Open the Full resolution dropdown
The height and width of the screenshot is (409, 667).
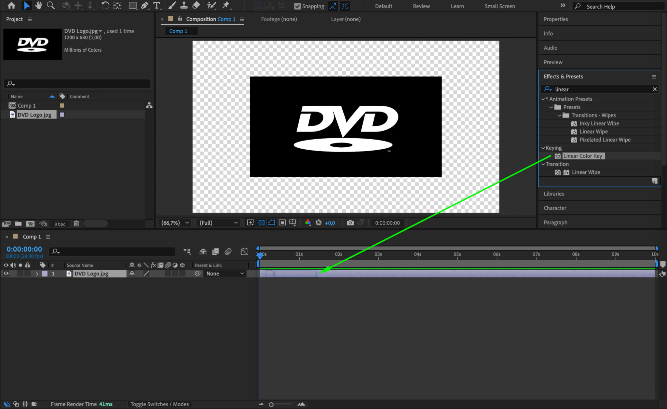point(218,223)
